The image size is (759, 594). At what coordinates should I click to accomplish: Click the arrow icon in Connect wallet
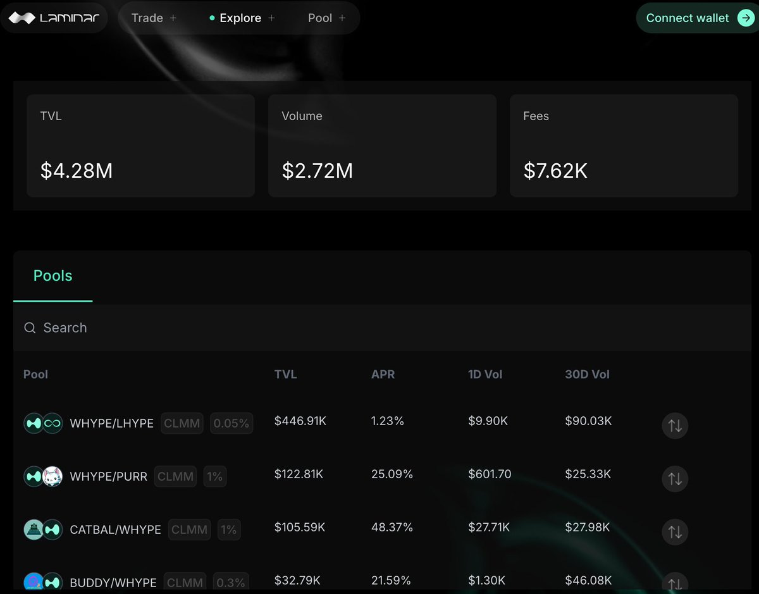(745, 18)
